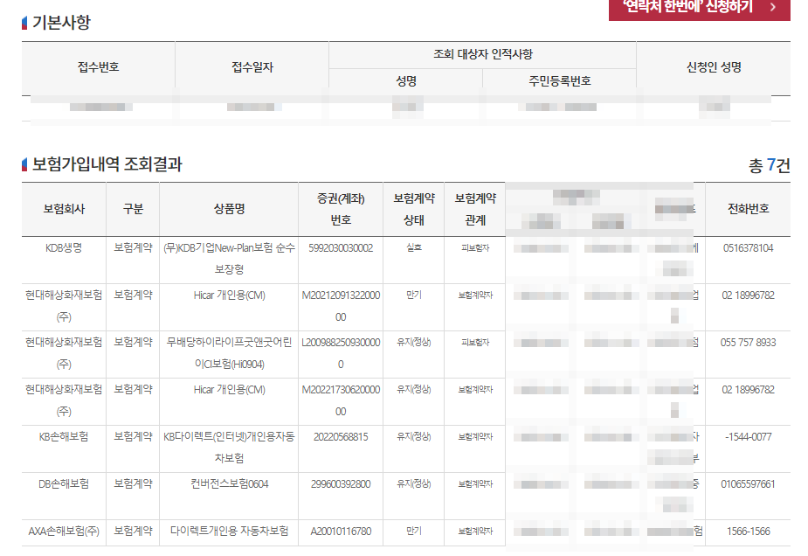Click the 신청인 성명 header cell

[x=714, y=67]
